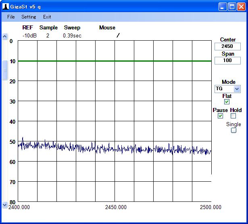Click the Span field showing 100
This screenshot has height=224, width=248.
(x=227, y=60)
